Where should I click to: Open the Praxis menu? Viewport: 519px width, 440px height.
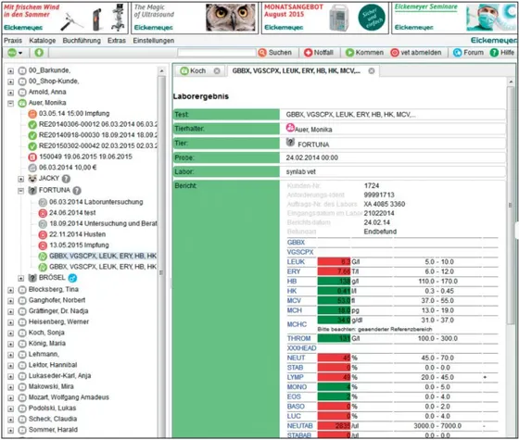[x=13, y=41]
